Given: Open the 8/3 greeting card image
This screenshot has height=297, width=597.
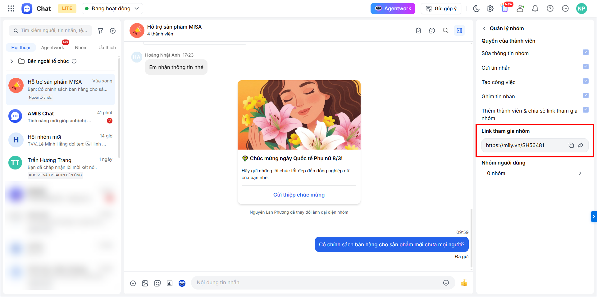Looking at the screenshot, I should click(299, 115).
